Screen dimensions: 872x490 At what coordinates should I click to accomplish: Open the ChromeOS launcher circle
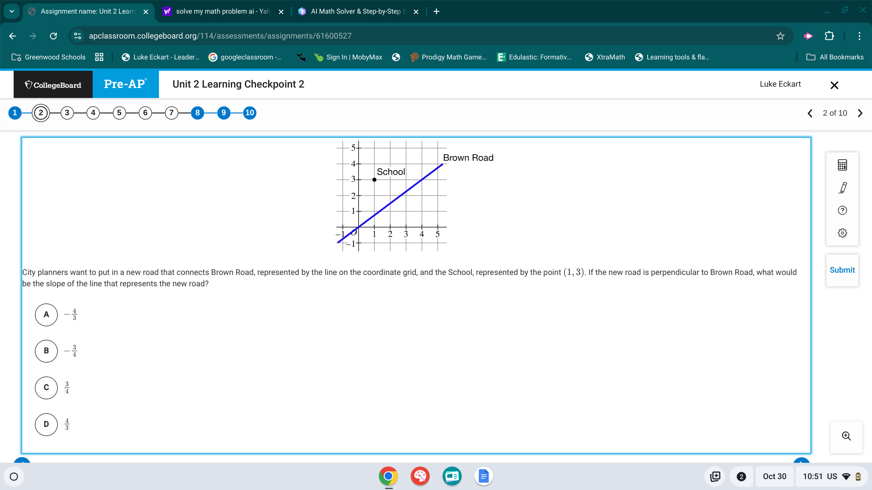[x=14, y=476]
